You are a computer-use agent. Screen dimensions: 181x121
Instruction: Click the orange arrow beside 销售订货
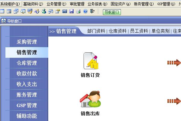(x=174, y=63)
